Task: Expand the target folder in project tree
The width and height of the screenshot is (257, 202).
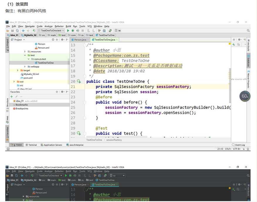Action: (18, 70)
